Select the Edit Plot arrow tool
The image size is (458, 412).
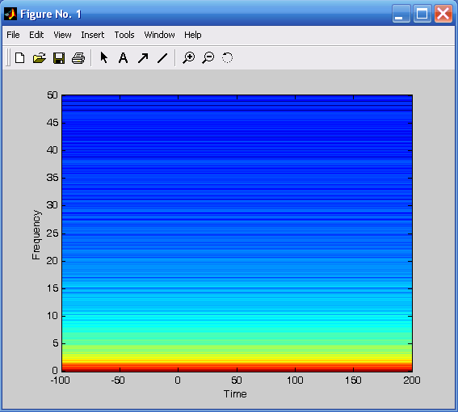click(x=103, y=57)
